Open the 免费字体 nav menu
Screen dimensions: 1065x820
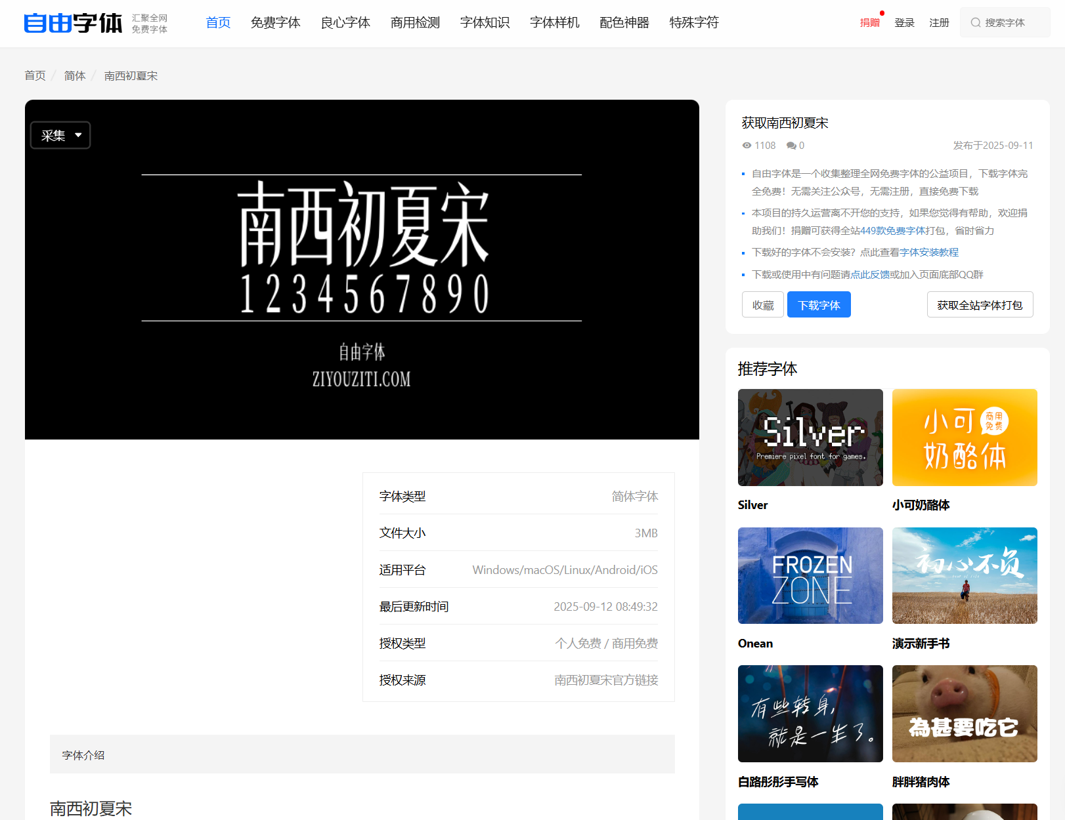(x=275, y=23)
